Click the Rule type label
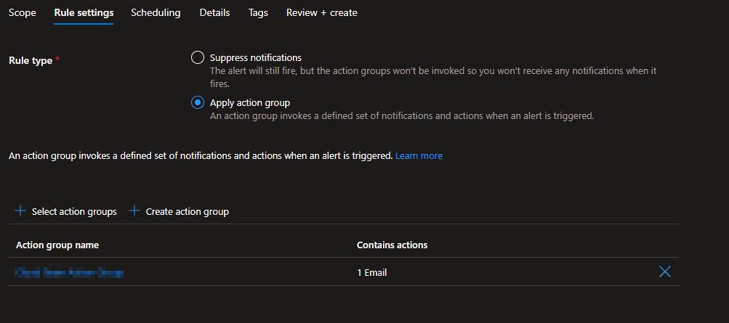The width and height of the screenshot is (729, 323). (x=31, y=60)
